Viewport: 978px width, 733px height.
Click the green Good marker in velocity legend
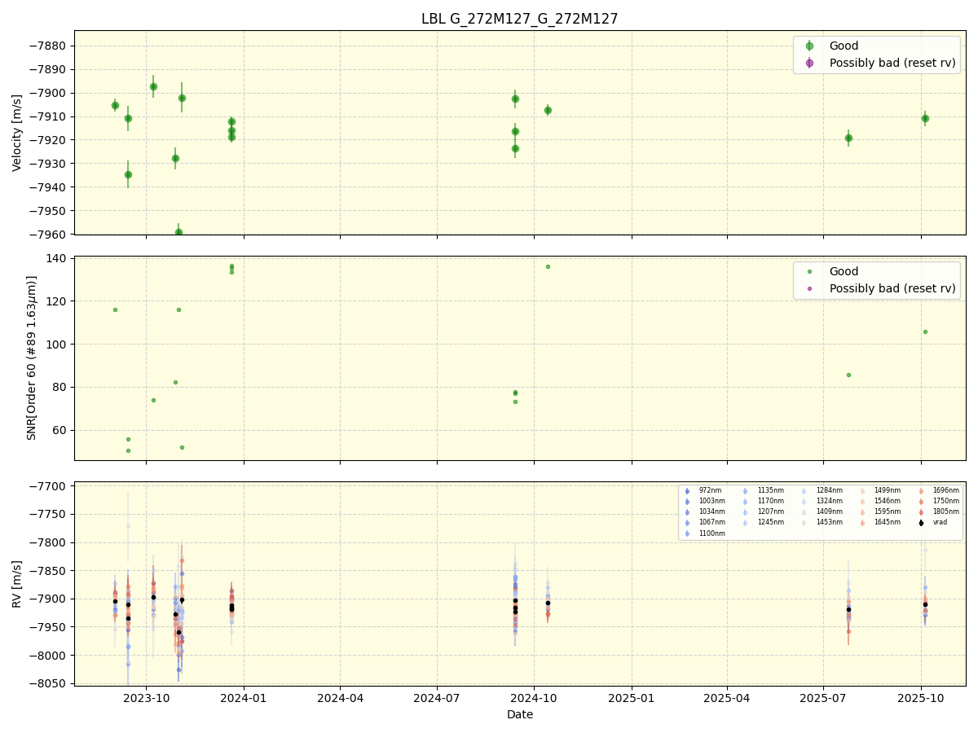[809, 46]
